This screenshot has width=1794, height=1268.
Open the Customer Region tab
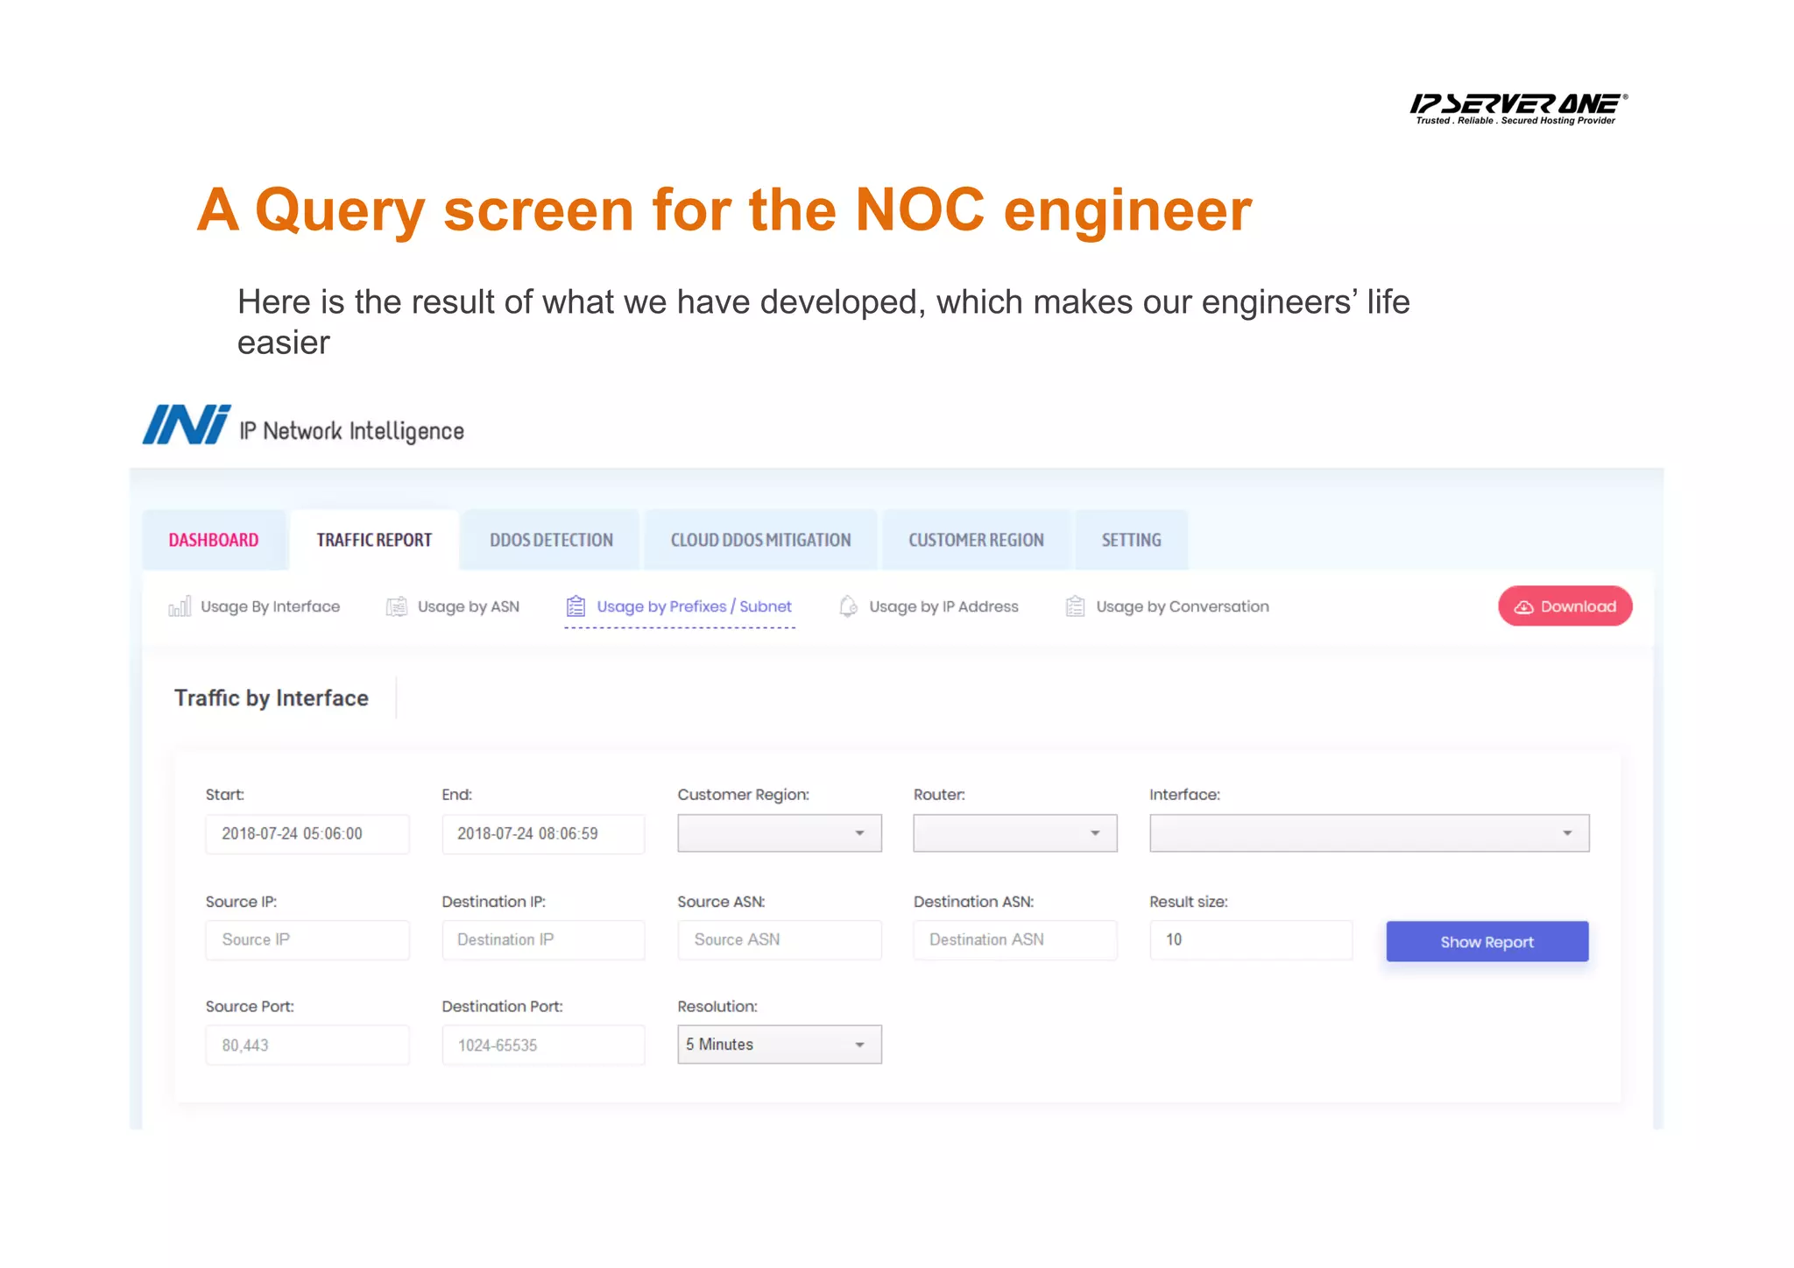click(976, 540)
